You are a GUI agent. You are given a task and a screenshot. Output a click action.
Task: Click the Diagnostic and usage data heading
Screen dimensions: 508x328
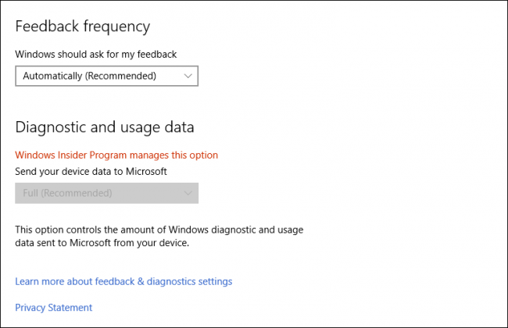[104, 127]
